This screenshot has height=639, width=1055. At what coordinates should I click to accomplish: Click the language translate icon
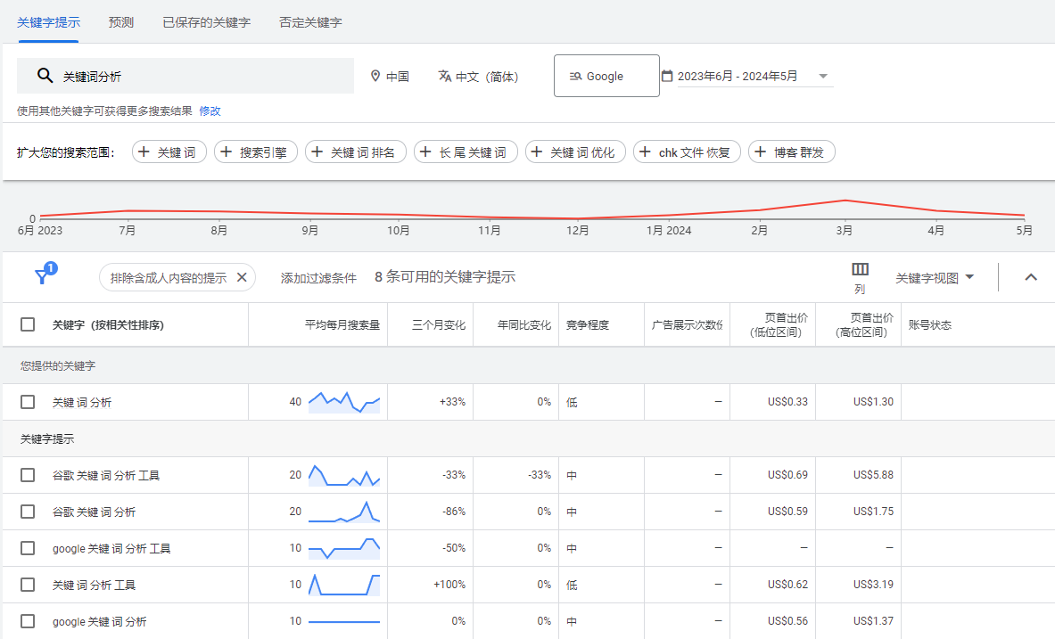pyautogui.click(x=445, y=76)
